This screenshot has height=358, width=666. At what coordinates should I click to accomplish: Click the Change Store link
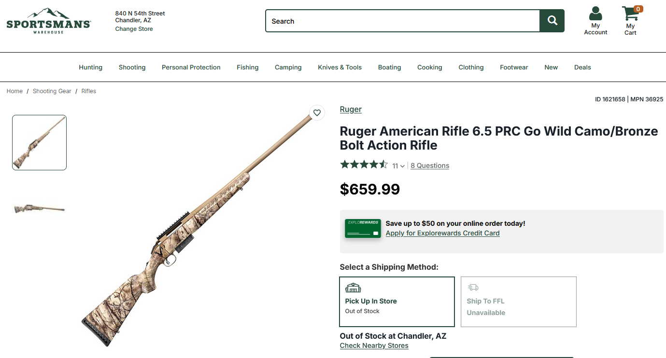point(134,29)
